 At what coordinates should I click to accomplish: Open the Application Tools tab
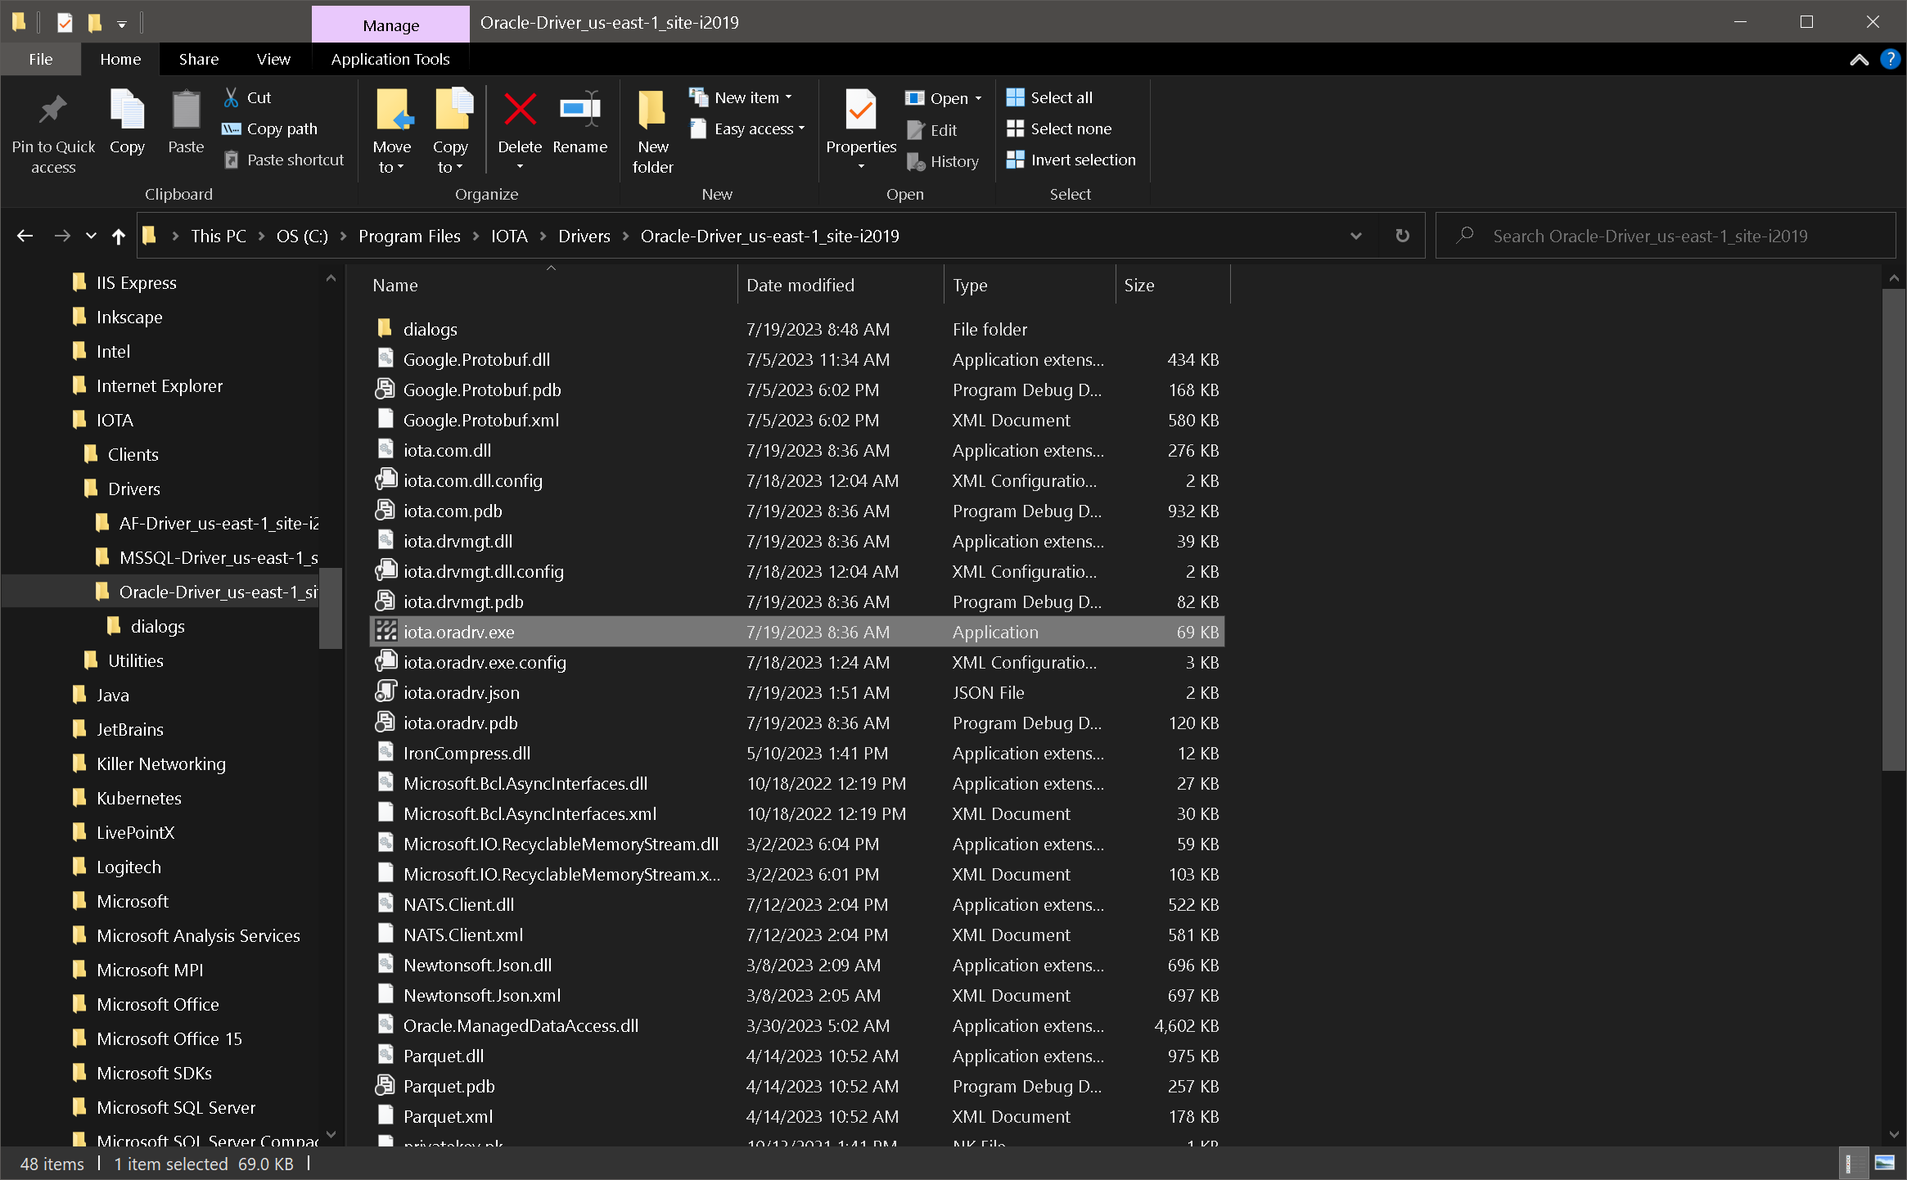[390, 59]
